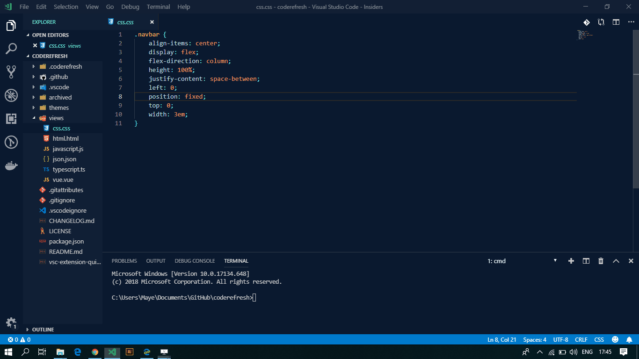Open the Debug menu

pos(130,7)
